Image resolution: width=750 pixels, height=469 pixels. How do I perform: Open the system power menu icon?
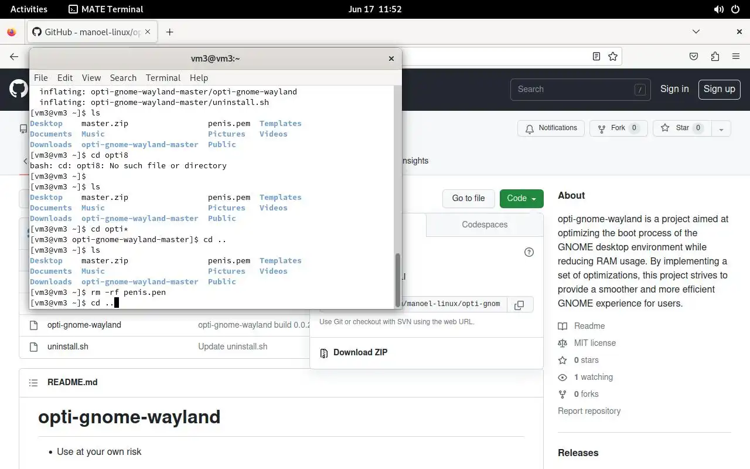pyautogui.click(x=736, y=9)
